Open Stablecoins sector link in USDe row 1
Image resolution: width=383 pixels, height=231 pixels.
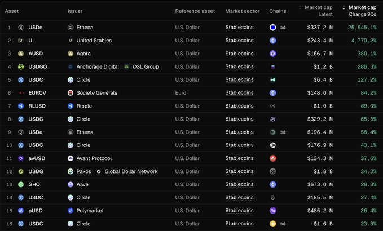tap(239, 27)
